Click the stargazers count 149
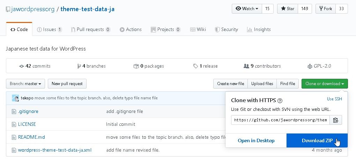 [x=305, y=9]
